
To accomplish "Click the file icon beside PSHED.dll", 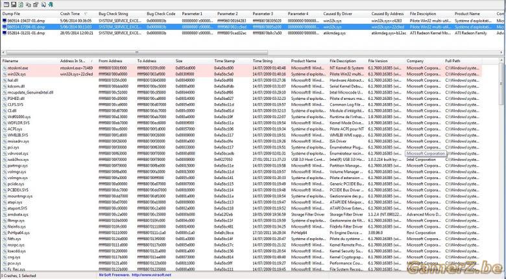I will coord(5,99).
